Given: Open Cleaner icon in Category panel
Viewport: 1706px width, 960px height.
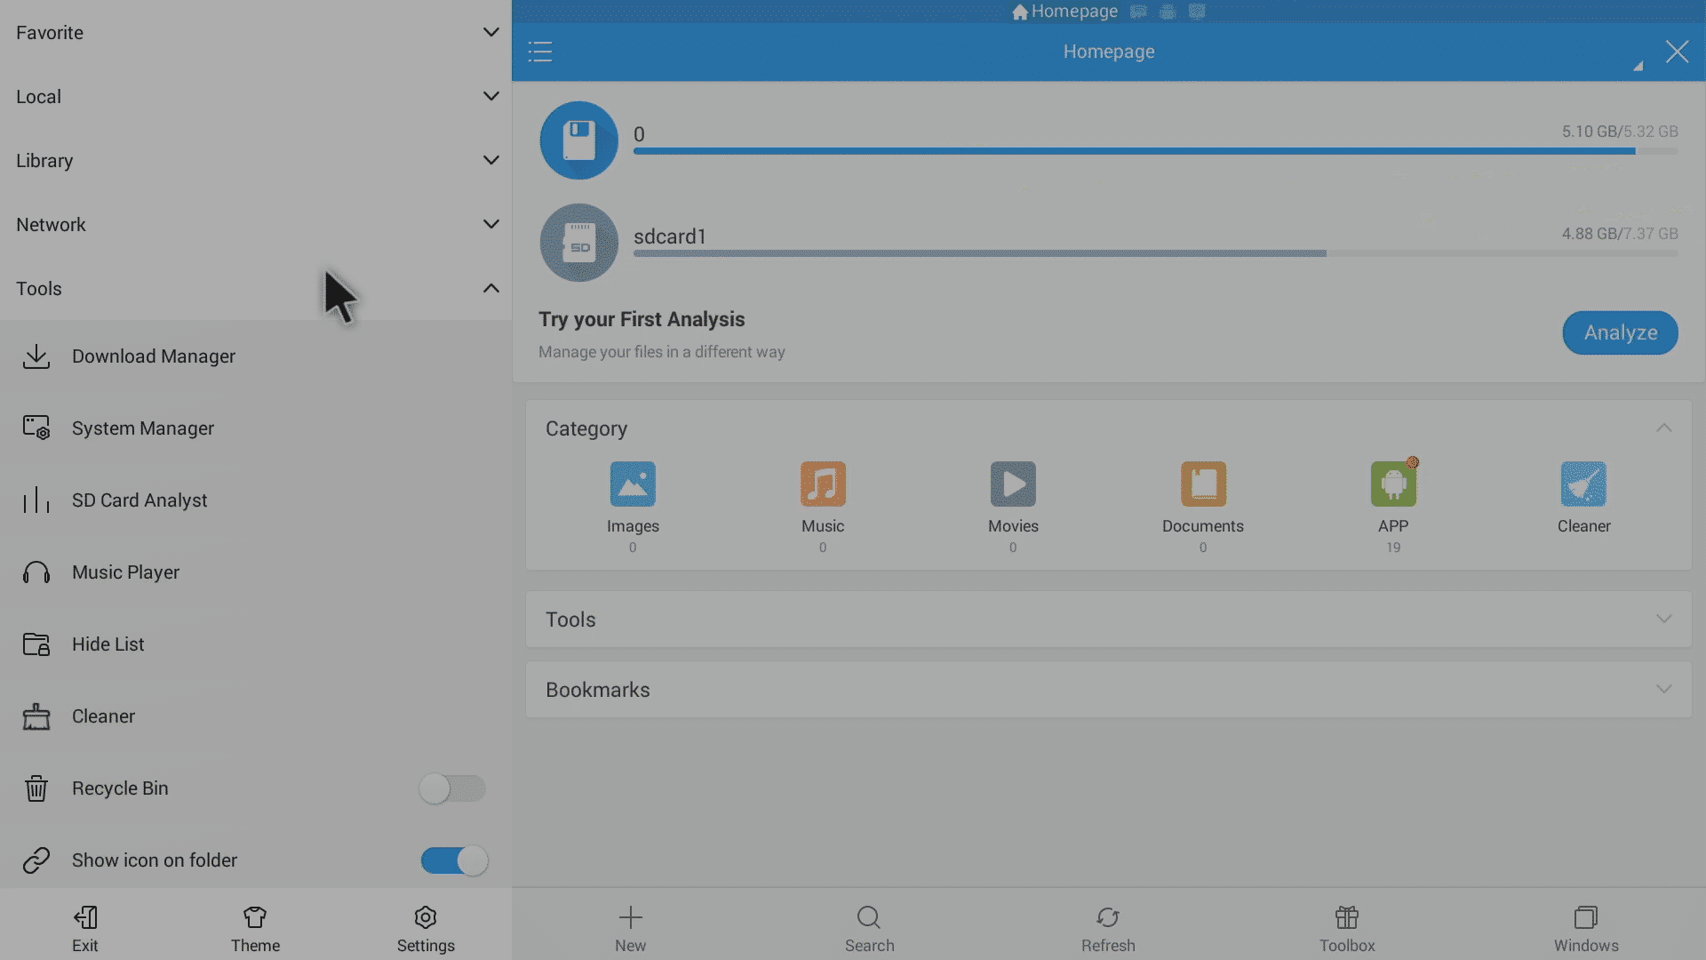Looking at the screenshot, I should (1583, 484).
